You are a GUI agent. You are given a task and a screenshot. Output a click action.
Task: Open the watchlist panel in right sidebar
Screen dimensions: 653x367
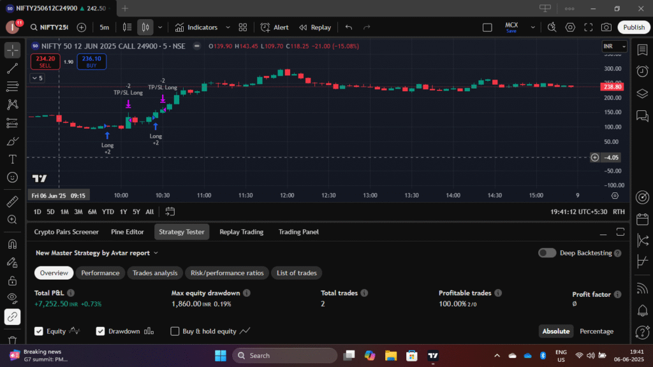pyautogui.click(x=642, y=50)
